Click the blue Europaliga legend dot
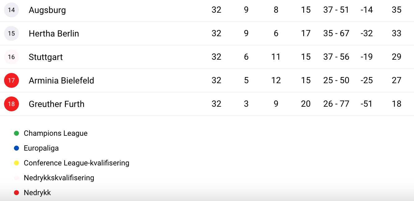414x201 pixels. pos(17,148)
